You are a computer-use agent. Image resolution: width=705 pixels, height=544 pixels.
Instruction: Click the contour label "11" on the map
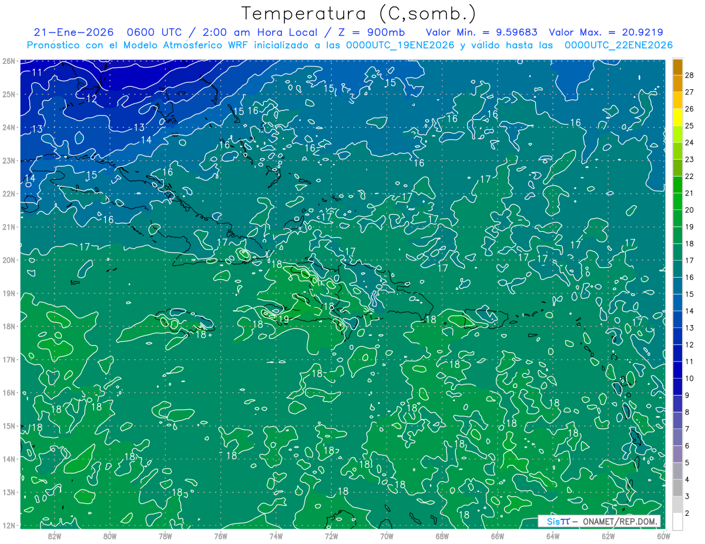pyautogui.click(x=37, y=72)
